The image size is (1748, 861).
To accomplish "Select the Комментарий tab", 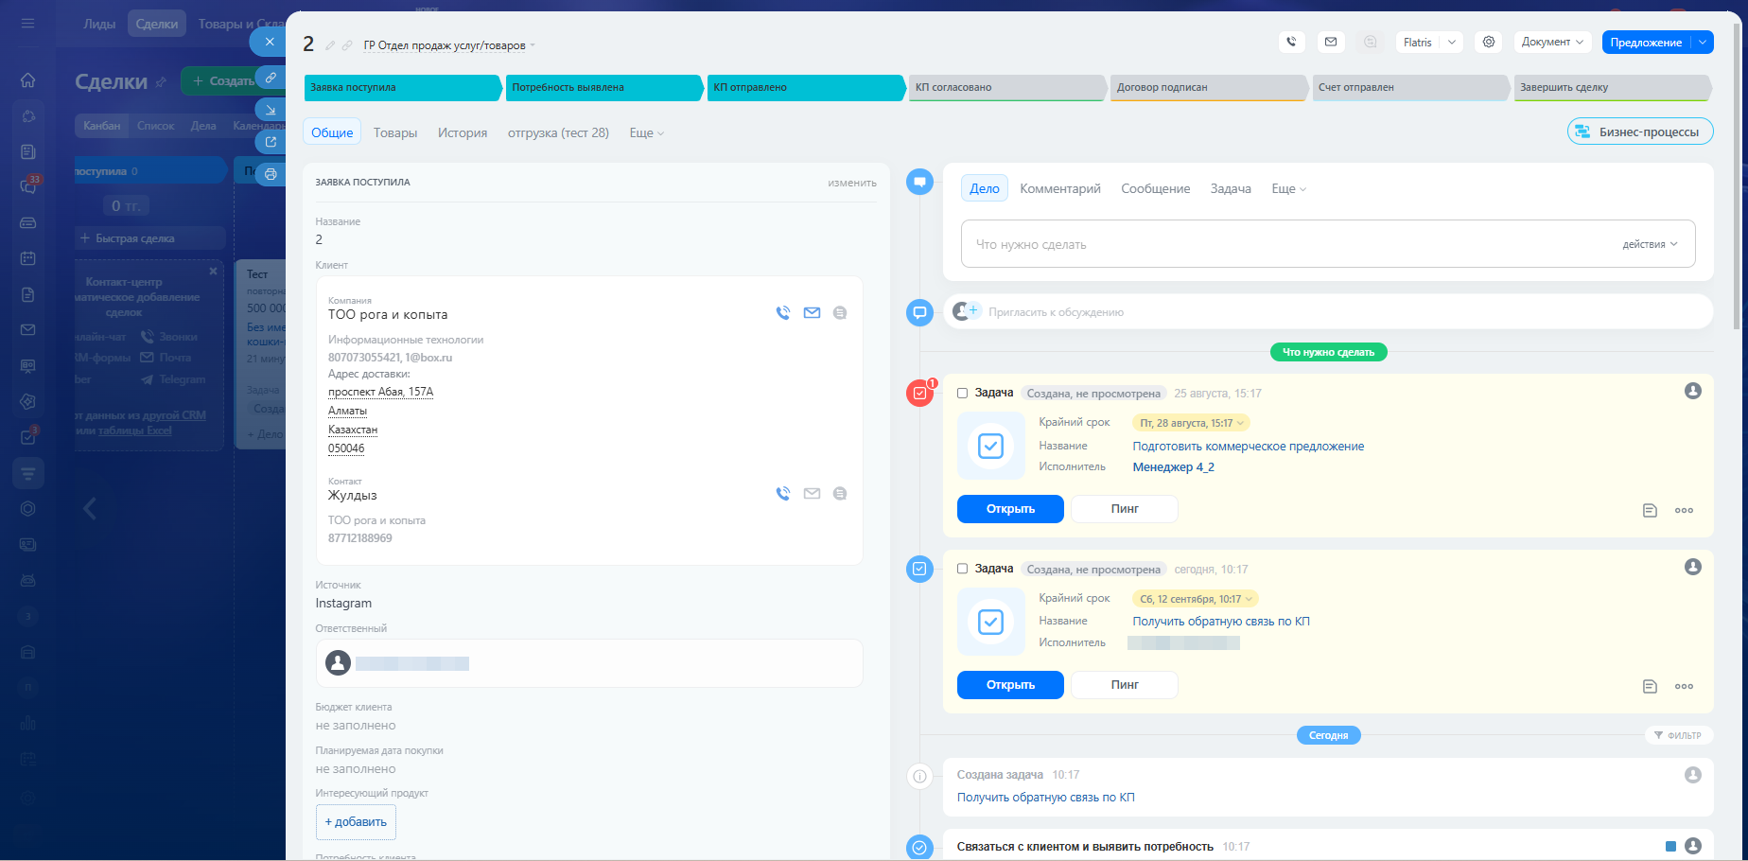I will (x=1060, y=188).
